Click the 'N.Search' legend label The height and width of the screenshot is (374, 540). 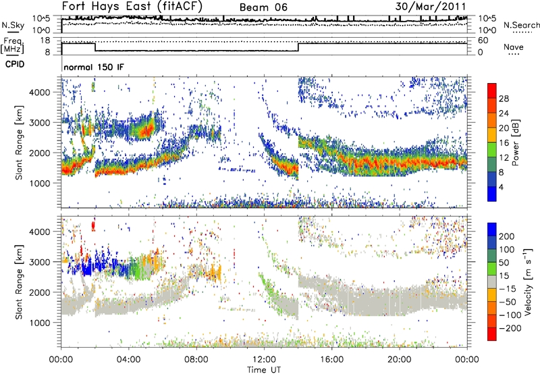521,25
